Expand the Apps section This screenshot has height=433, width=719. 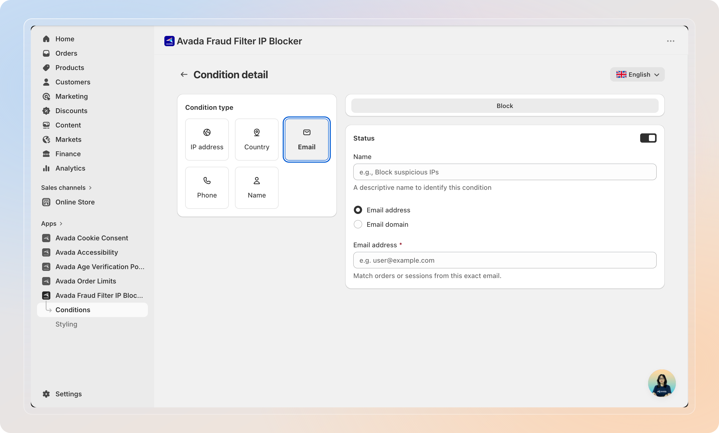[52, 224]
